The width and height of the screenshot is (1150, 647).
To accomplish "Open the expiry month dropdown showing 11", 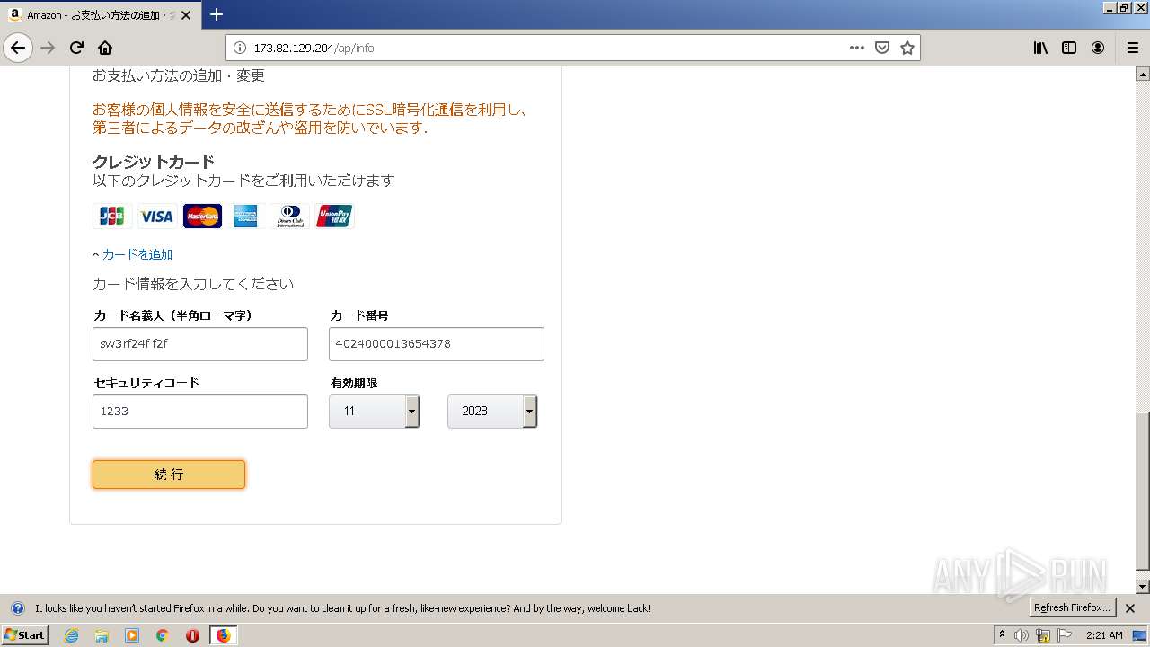I will (375, 412).
